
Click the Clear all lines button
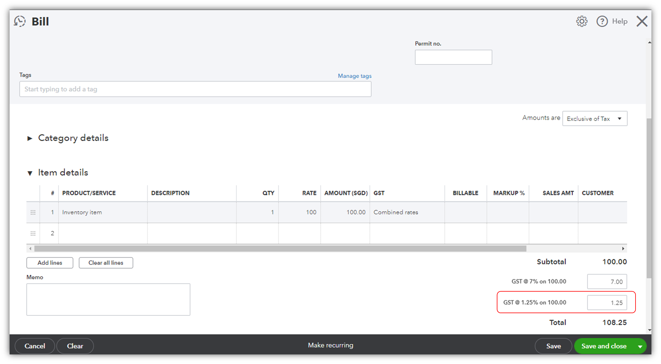coord(106,263)
